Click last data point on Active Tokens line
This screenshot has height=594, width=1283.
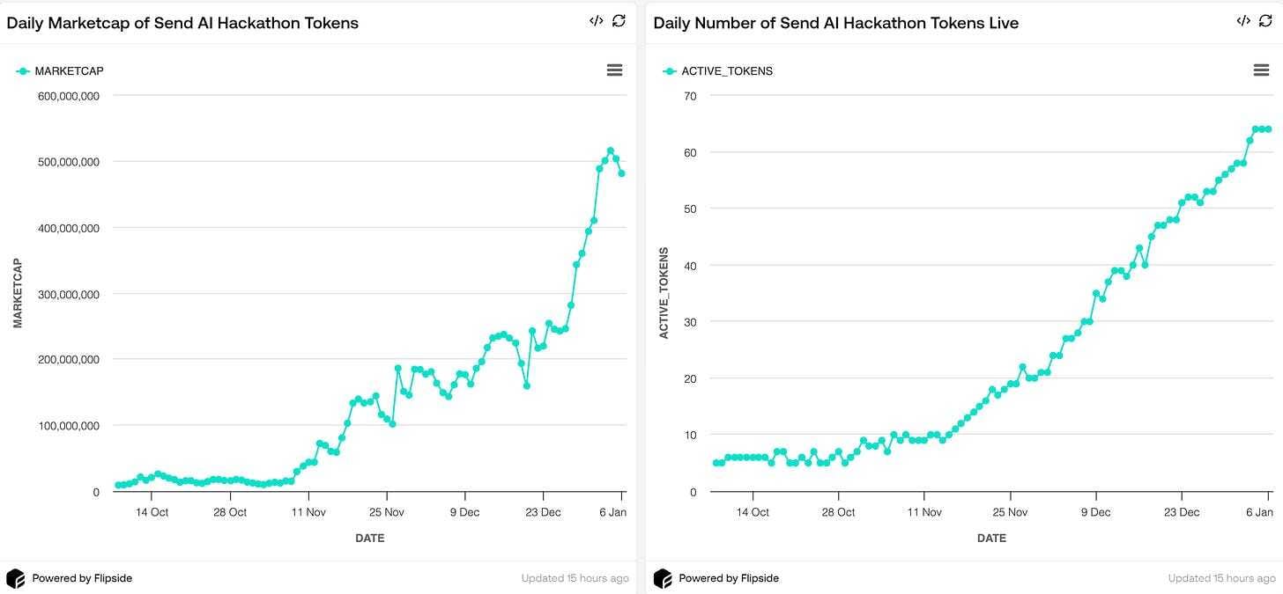1268,129
